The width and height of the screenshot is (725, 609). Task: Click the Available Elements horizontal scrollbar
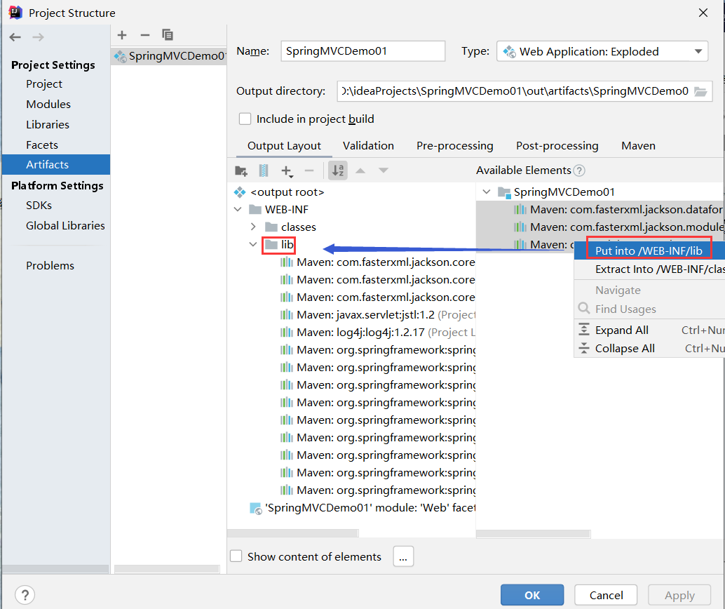click(533, 534)
